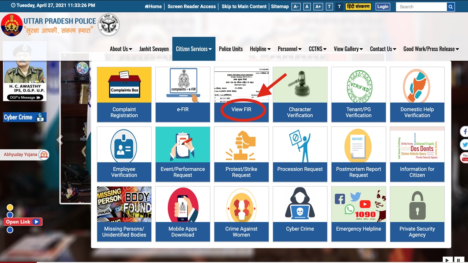Open the View FIR document thumbnail
Viewport: 468px width, 263px height.
tap(241, 85)
